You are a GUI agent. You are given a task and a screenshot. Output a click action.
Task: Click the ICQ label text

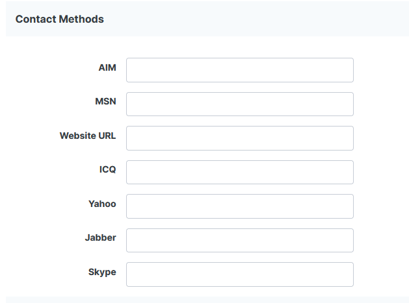coord(107,169)
